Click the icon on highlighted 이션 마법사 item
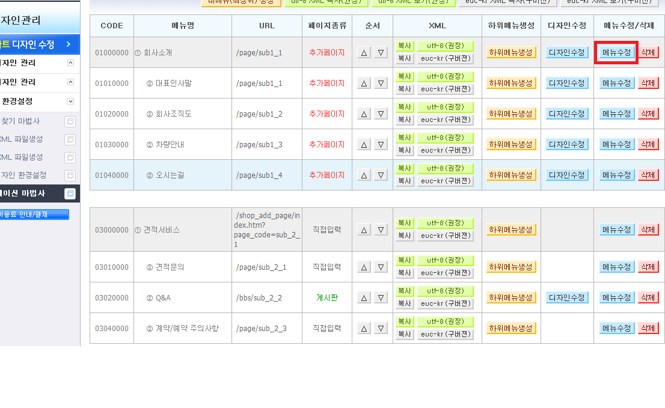 (70, 193)
